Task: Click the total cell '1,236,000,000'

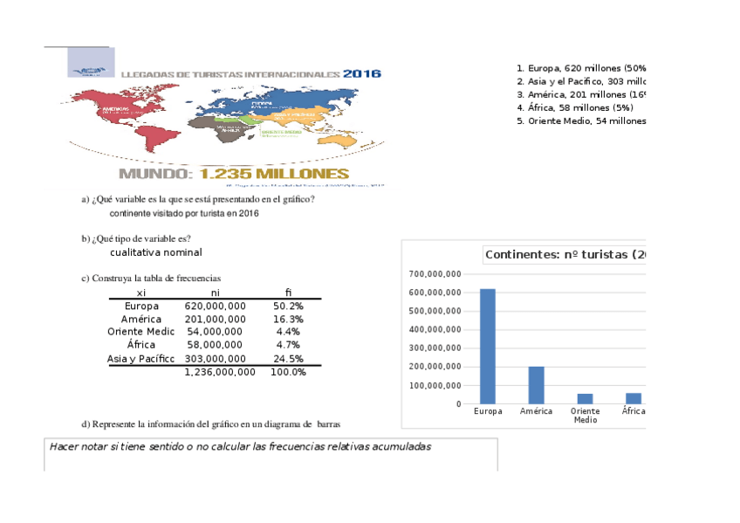Action: click(x=219, y=371)
